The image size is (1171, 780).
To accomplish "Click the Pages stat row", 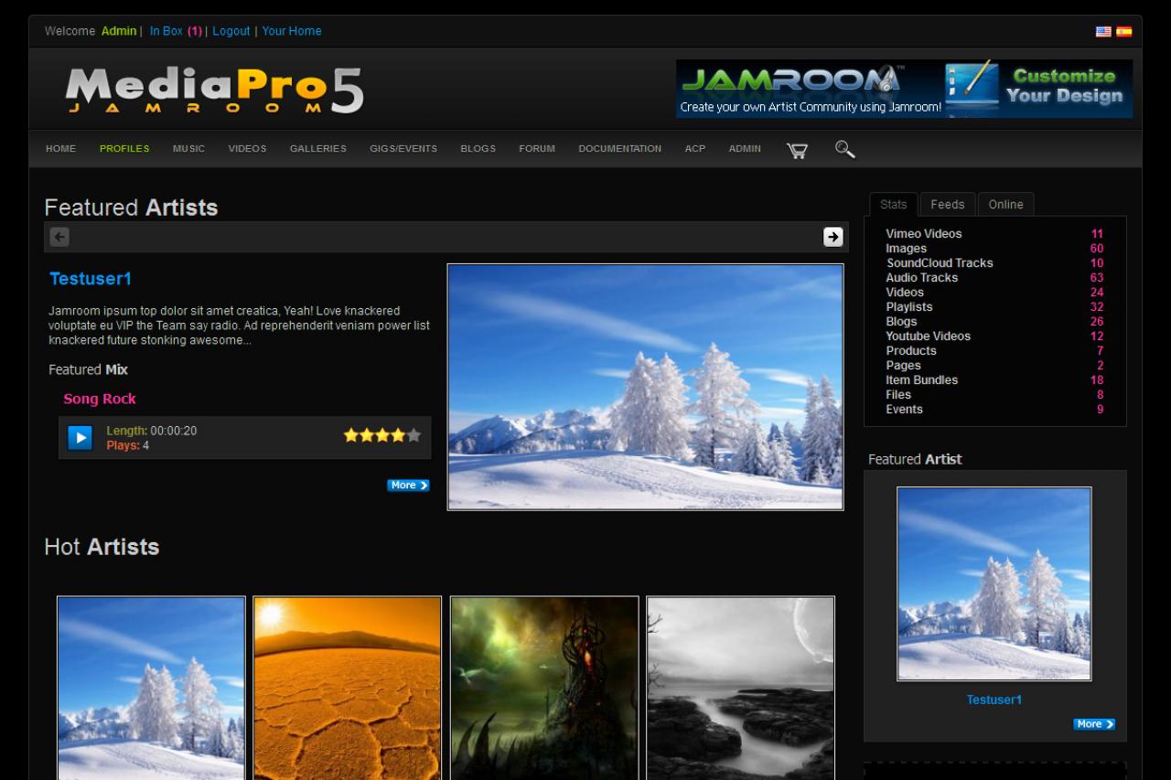I will click(x=994, y=366).
